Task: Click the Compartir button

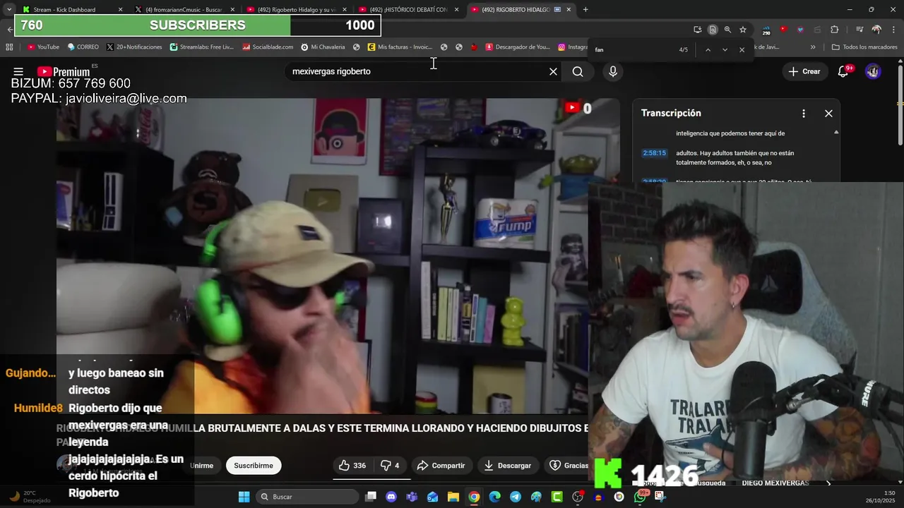Action: coord(441,465)
